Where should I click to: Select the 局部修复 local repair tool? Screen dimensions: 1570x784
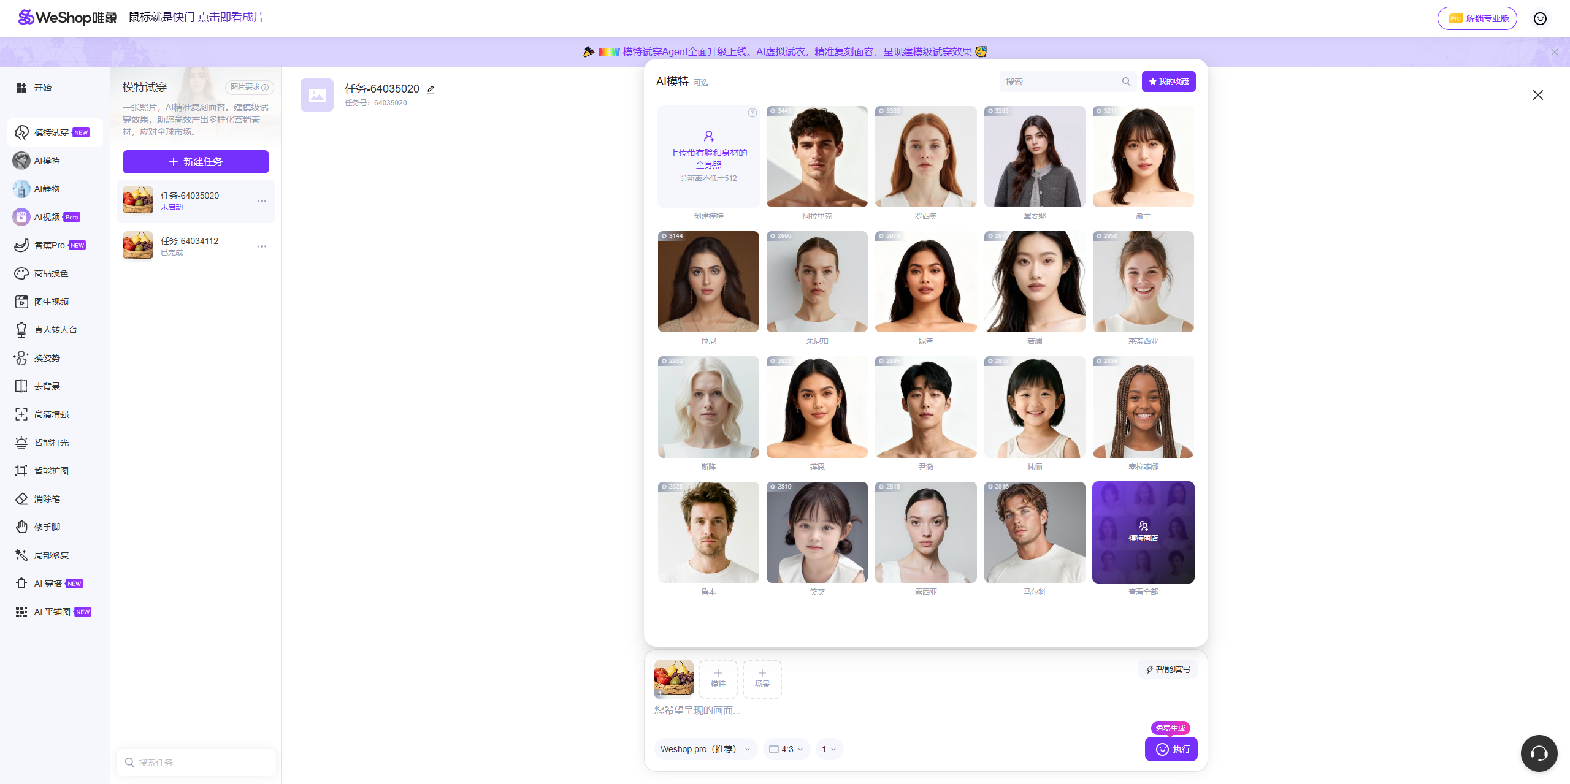(x=52, y=555)
